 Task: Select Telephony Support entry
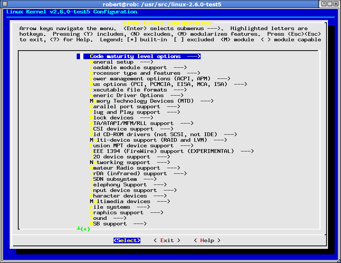pyautogui.click(x=128, y=185)
